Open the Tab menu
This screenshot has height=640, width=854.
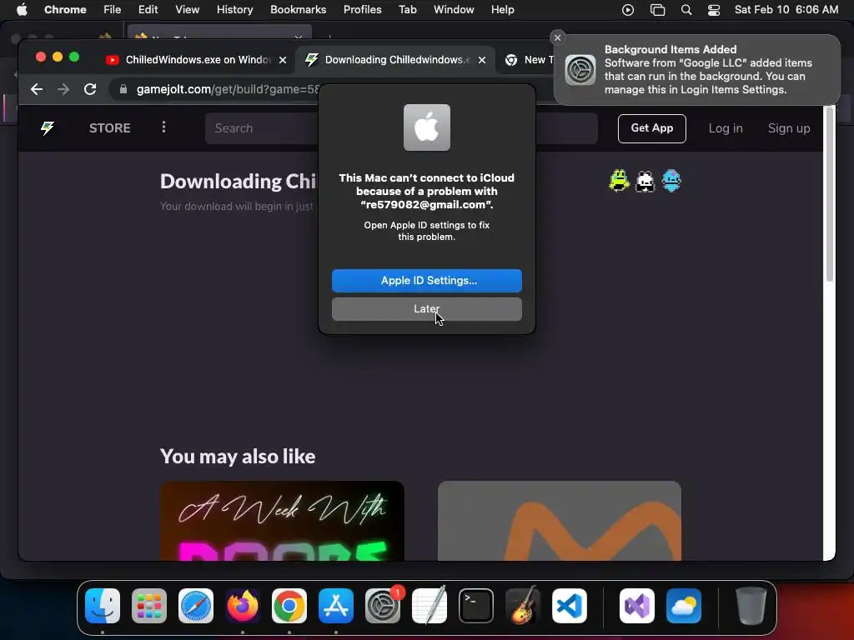click(407, 10)
